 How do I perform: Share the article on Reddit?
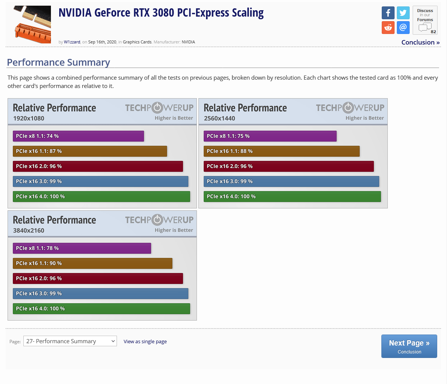click(x=388, y=28)
